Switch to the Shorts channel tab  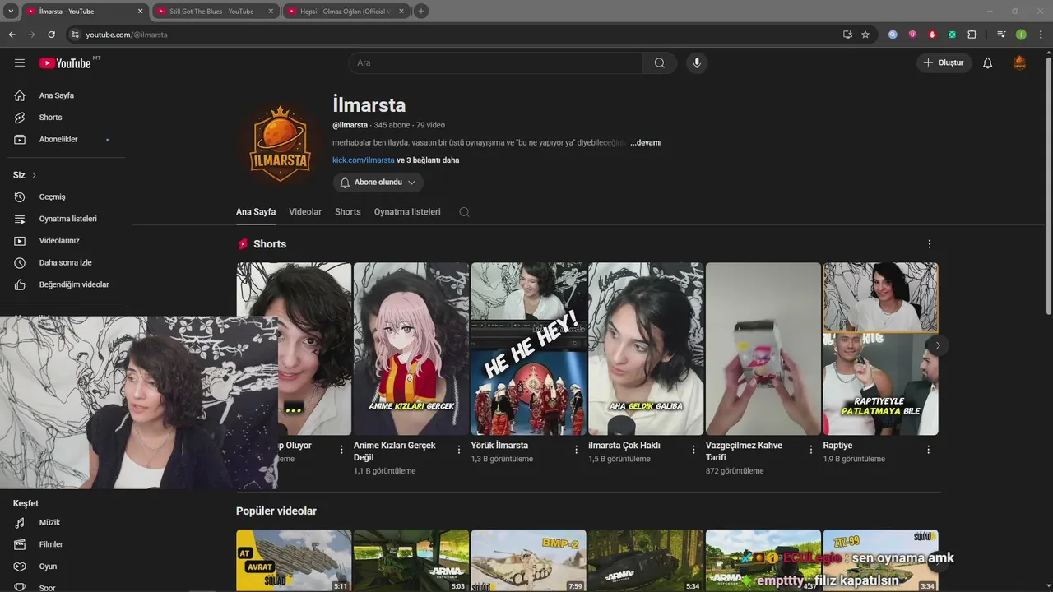[x=348, y=212]
